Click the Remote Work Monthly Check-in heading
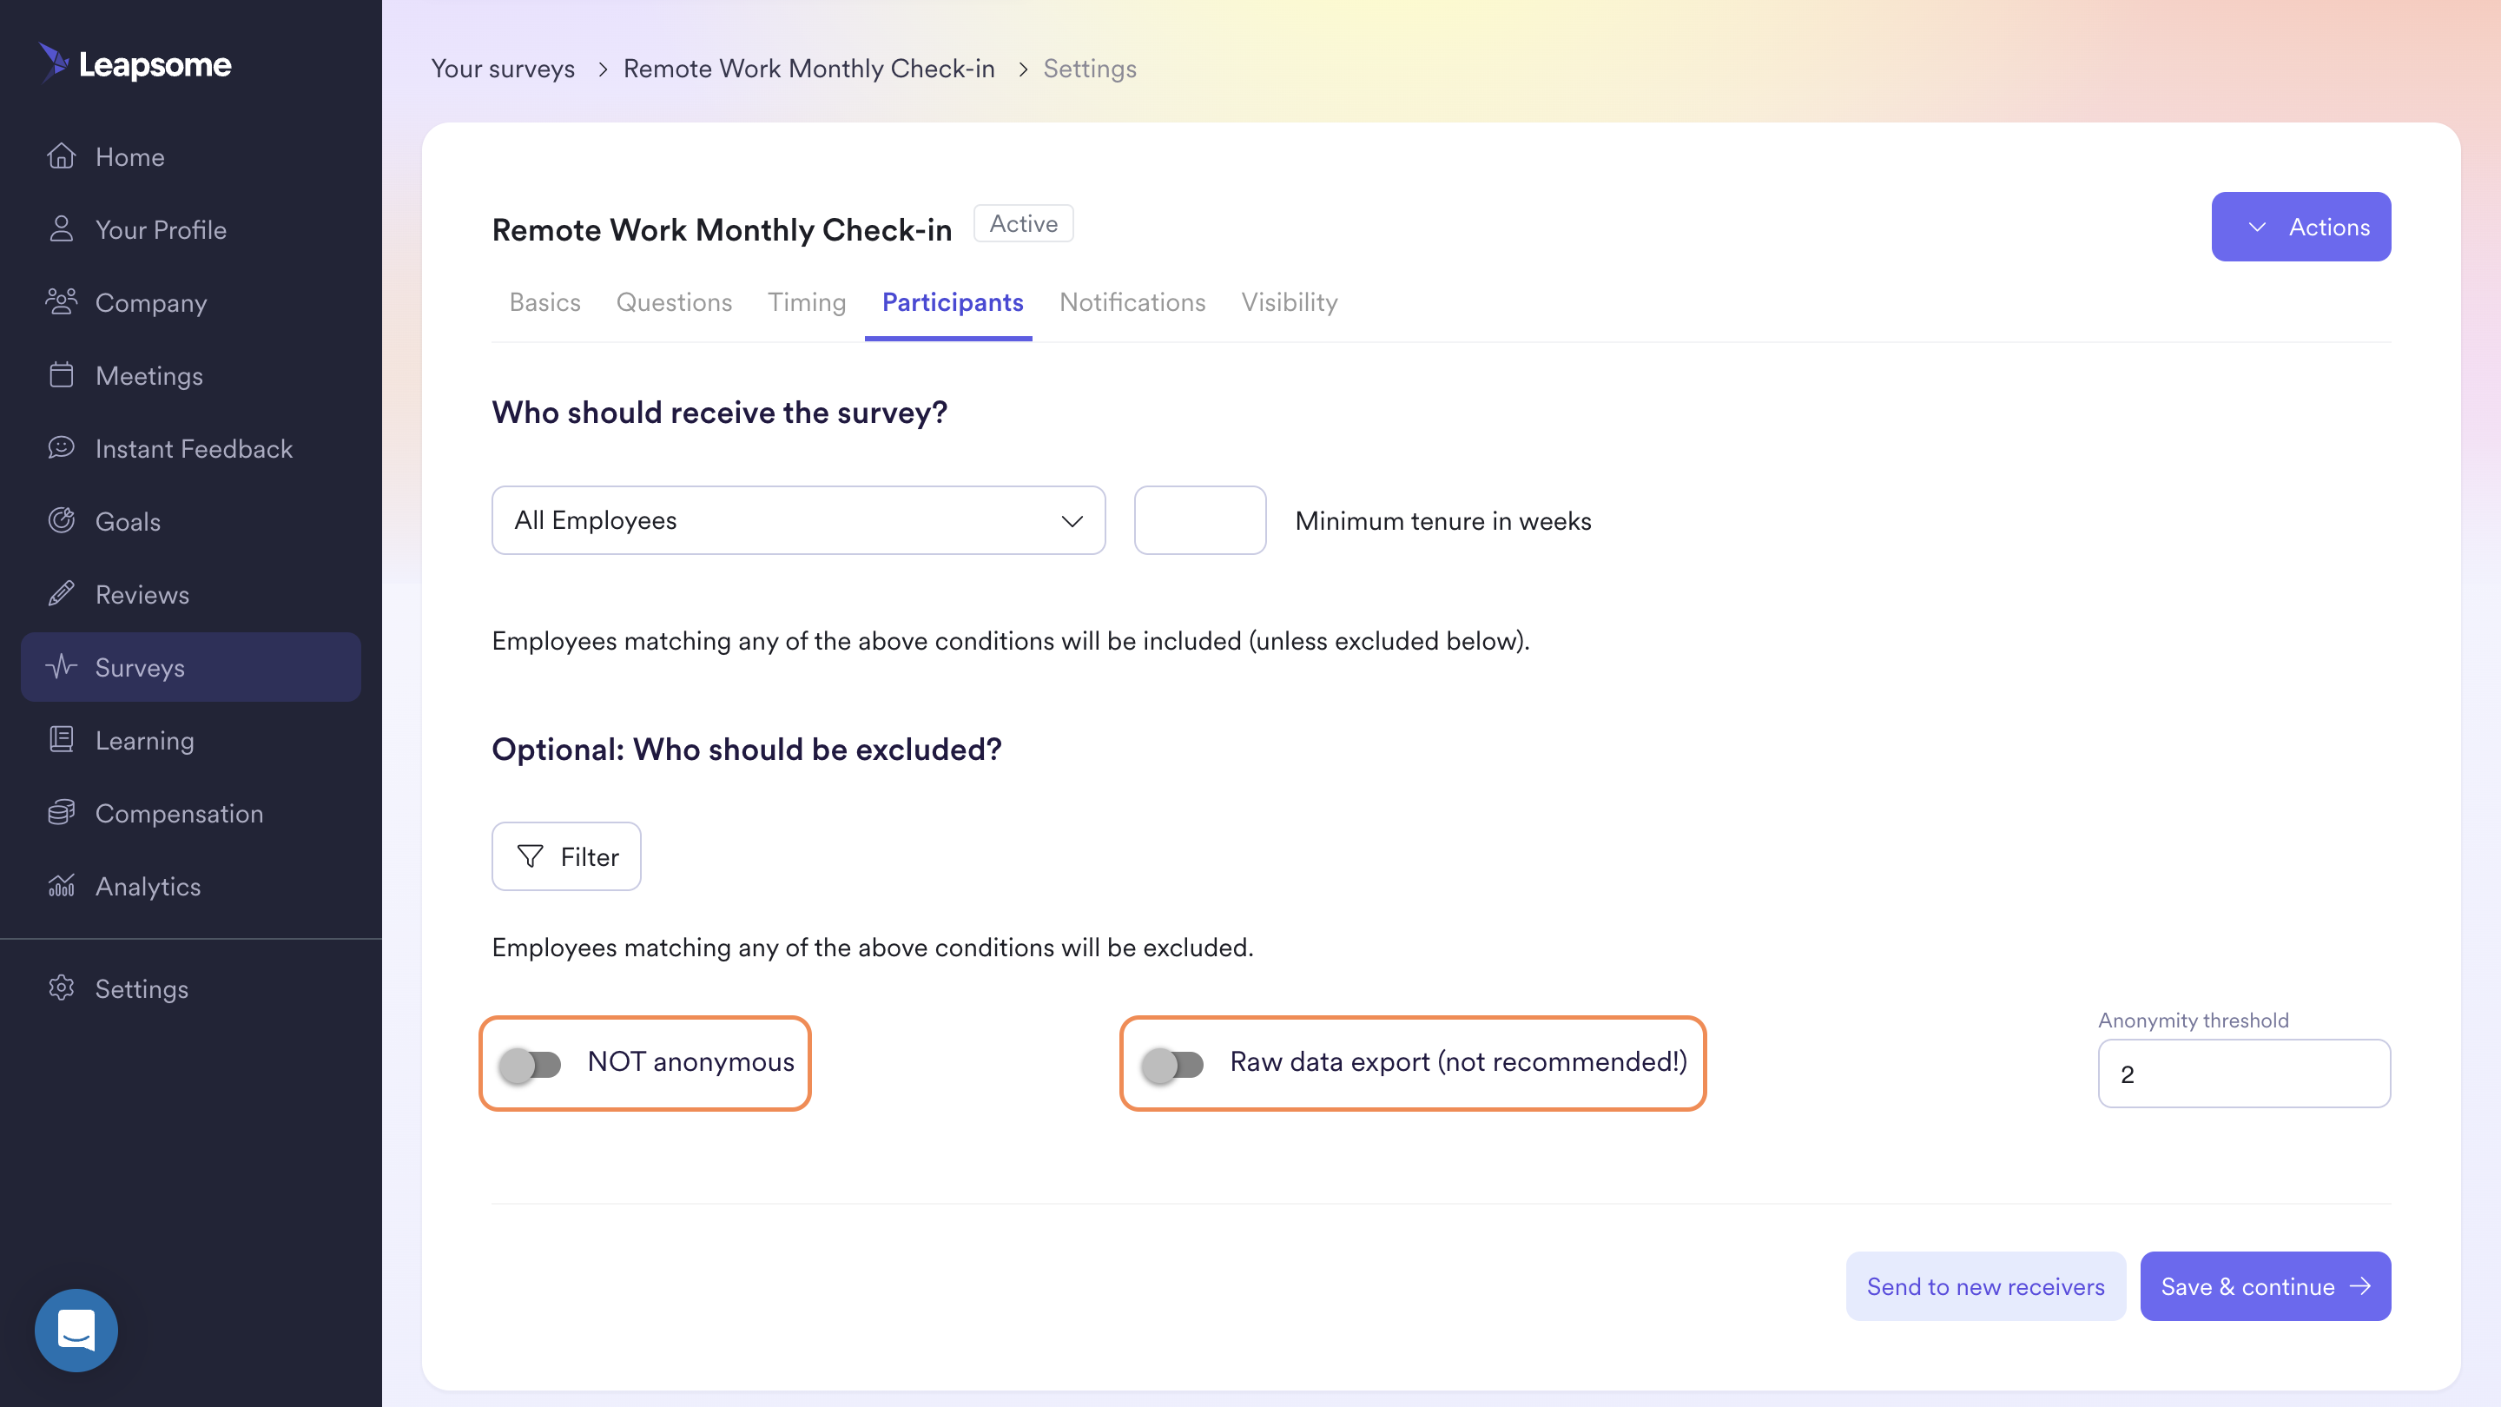Viewport: 2501px width, 1407px height. [x=722, y=230]
